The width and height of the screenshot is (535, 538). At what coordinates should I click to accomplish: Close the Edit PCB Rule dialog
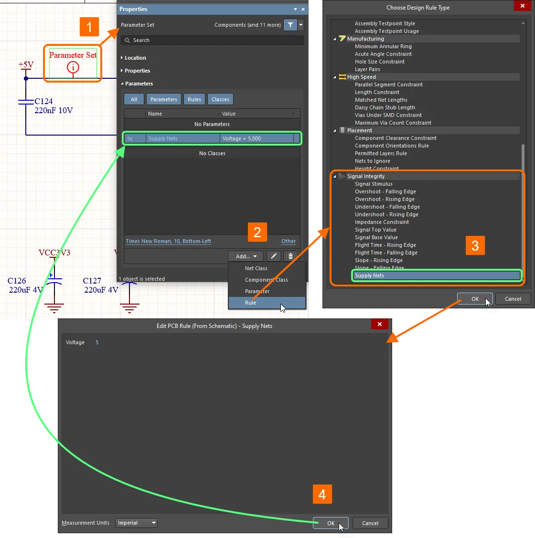coord(379,324)
